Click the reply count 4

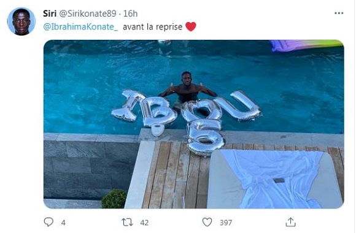coord(63,223)
